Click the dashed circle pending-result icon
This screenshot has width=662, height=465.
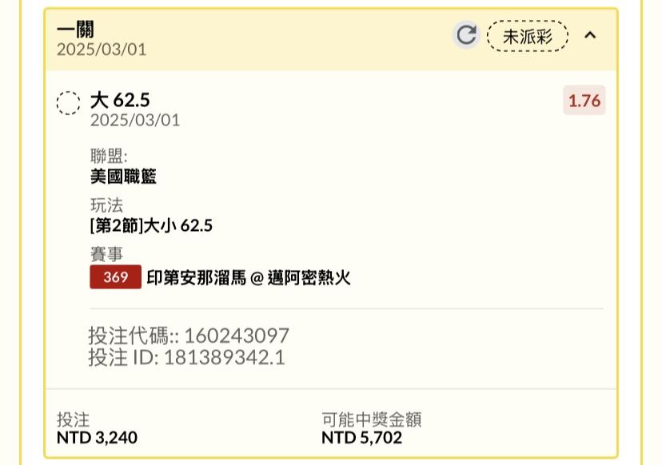[69, 103]
